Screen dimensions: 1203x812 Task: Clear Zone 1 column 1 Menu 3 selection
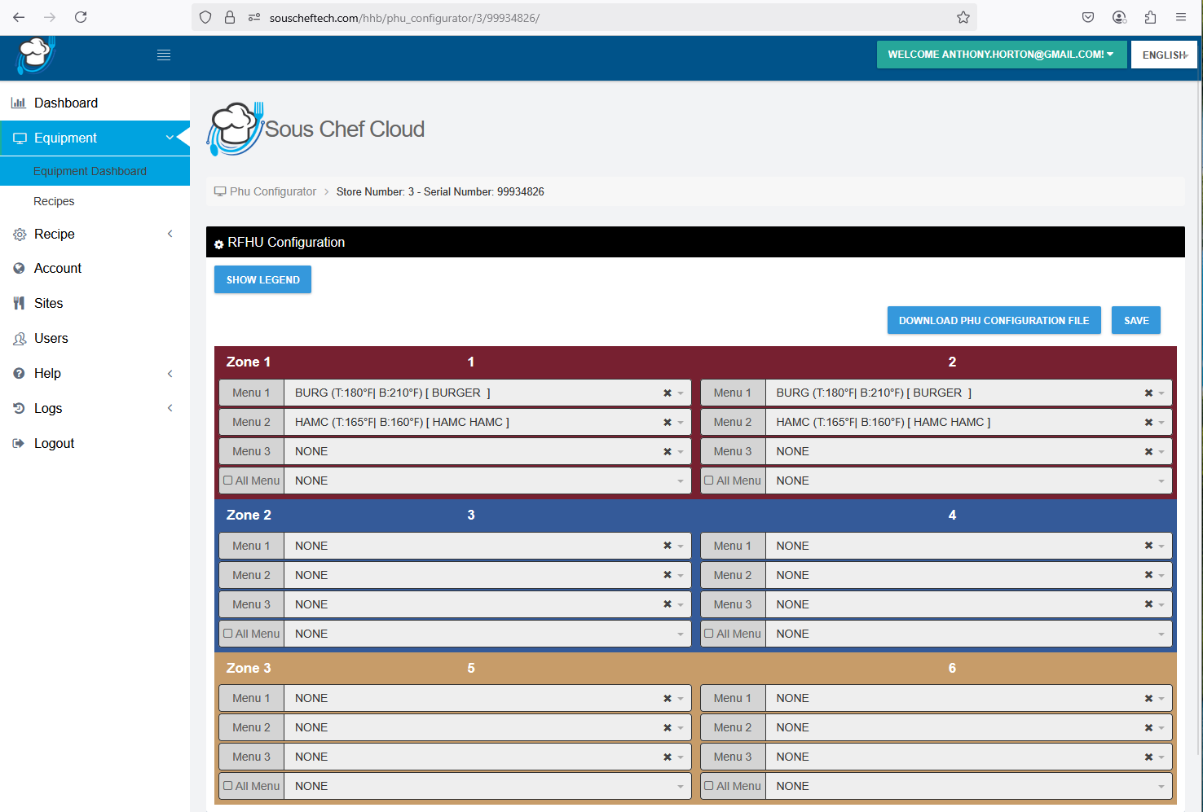click(668, 451)
